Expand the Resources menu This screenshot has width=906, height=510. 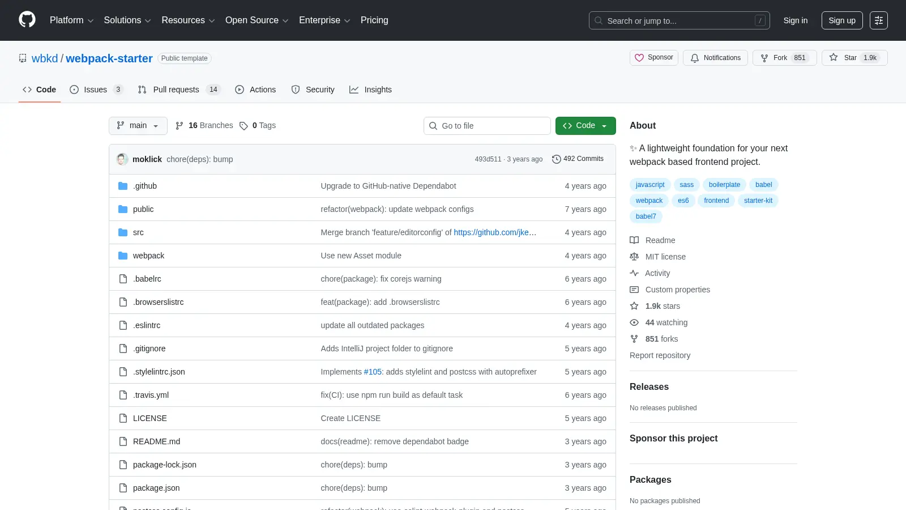click(x=188, y=20)
